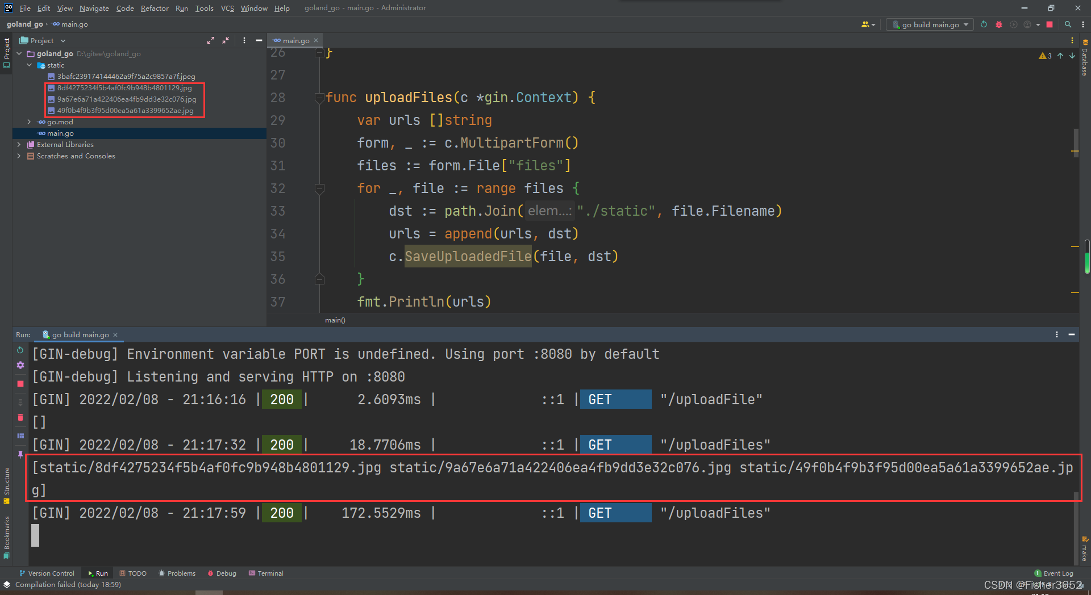Image resolution: width=1091 pixels, height=595 pixels.
Task: Fold the uploadFiles function at line 28
Action: [x=319, y=98]
